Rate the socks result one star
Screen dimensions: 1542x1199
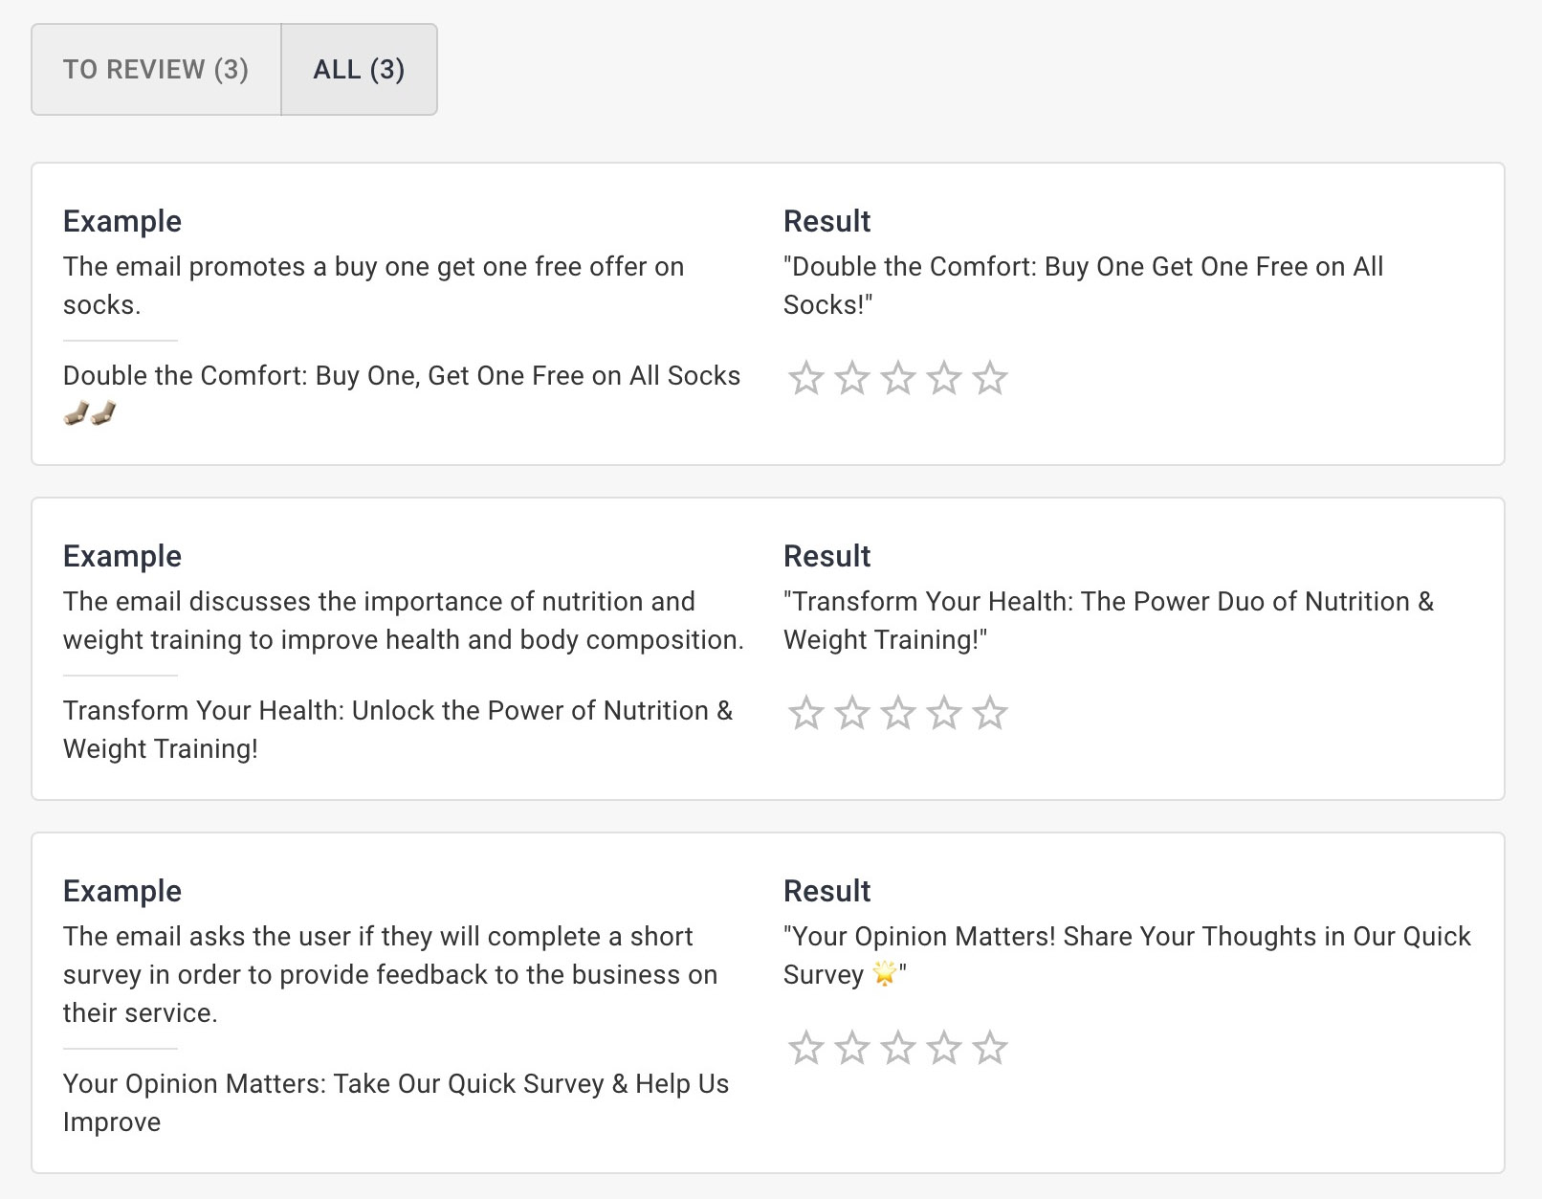click(x=805, y=379)
